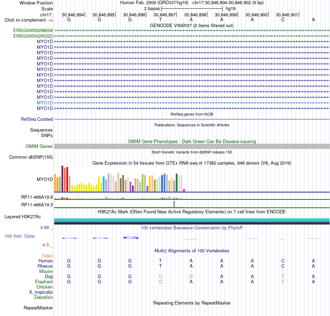Click the T base in the complement row
This screenshot has width=330, height=316.
(x=160, y=20)
